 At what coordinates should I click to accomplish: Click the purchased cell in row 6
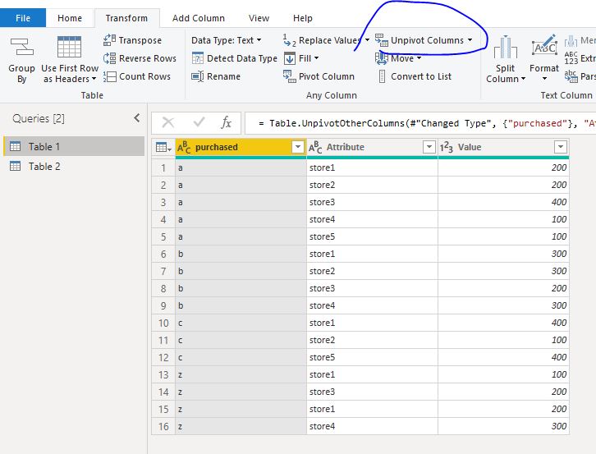(241, 254)
